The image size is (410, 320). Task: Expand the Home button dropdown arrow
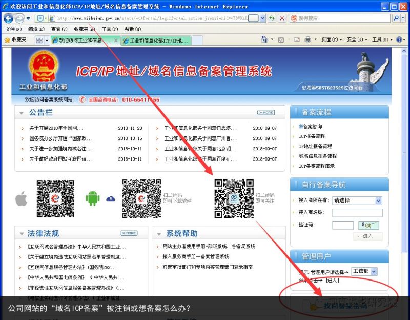pos(272,40)
